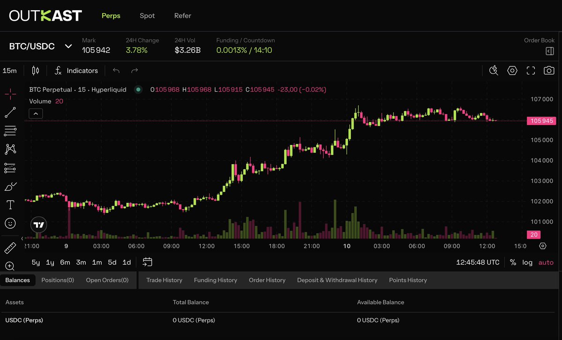Open the Funding History tab

coord(215,280)
